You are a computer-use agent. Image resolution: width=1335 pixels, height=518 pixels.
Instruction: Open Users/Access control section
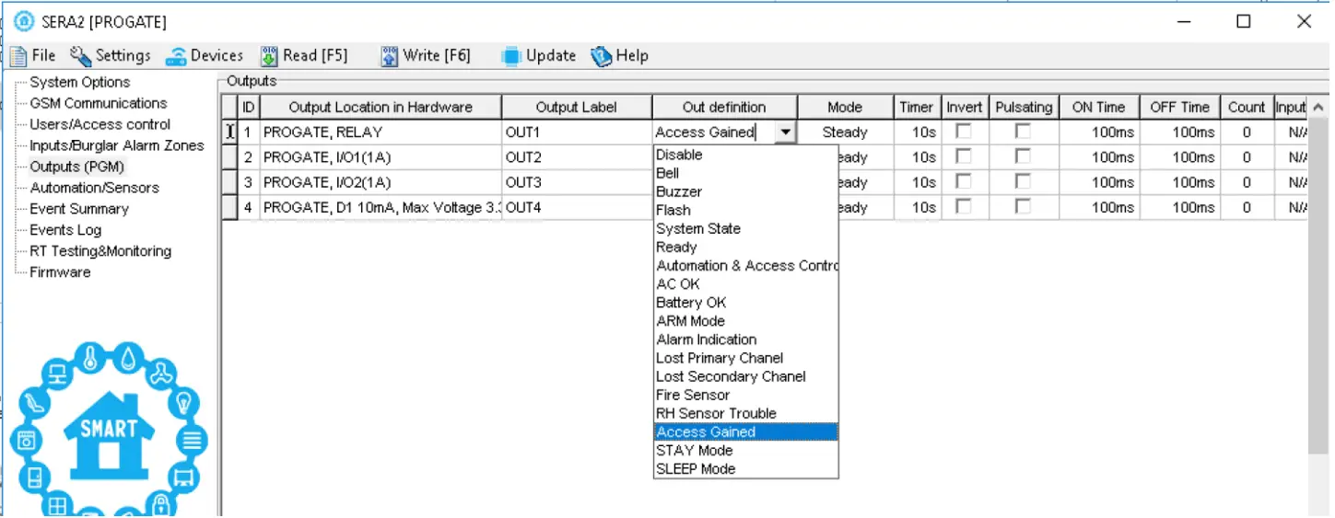click(x=100, y=124)
